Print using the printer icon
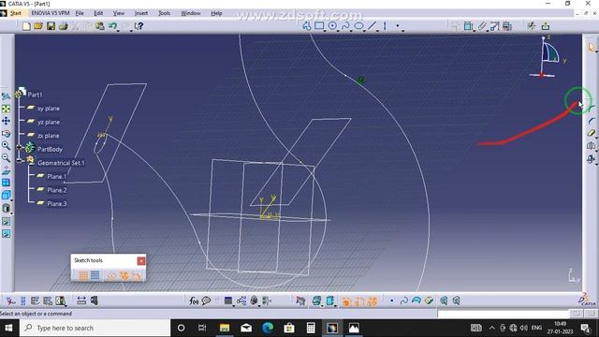This screenshot has height=337, width=599. tap(64, 26)
